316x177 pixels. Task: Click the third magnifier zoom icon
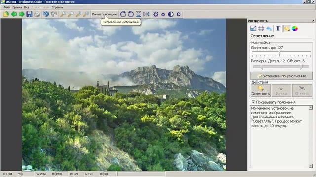tap(78, 14)
